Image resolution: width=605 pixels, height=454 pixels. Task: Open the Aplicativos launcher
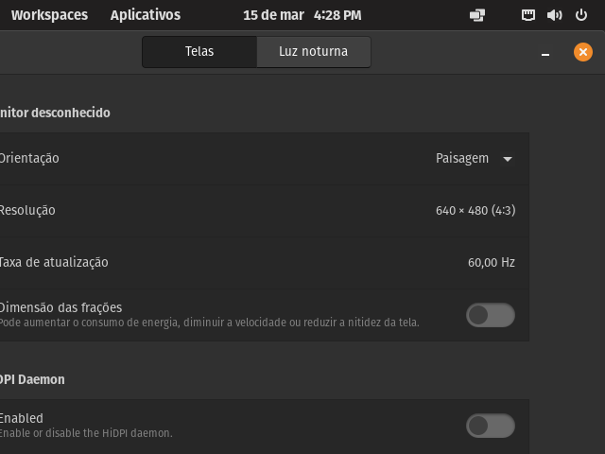pyautogui.click(x=145, y=15)
